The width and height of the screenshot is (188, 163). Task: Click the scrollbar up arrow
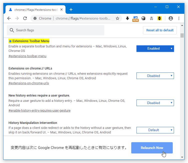coord(182,25)
